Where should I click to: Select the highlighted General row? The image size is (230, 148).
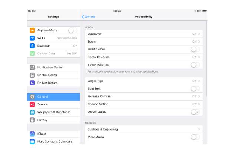click(53, 97)
